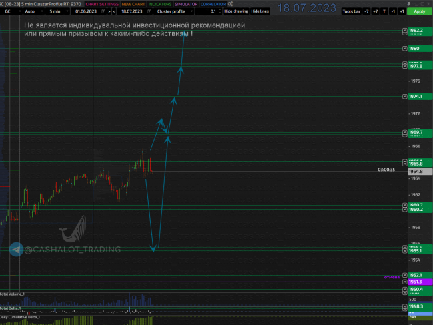
Task: Select the 1965.8 green price label
Action: point(420,164)
